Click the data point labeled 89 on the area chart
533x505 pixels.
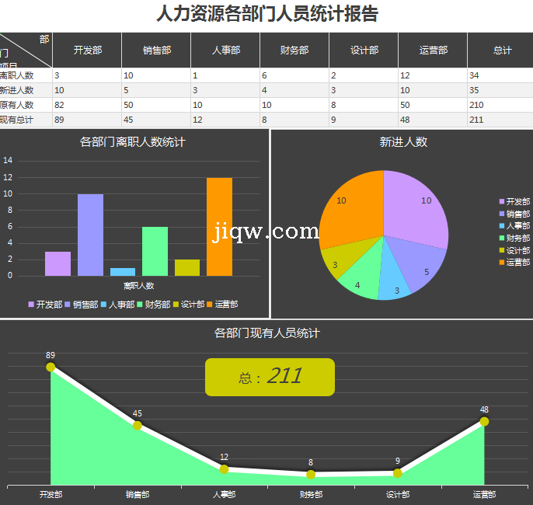(51, 367)
